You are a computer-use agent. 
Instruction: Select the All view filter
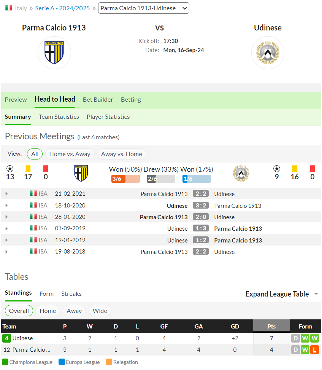(x=35, y=154)
